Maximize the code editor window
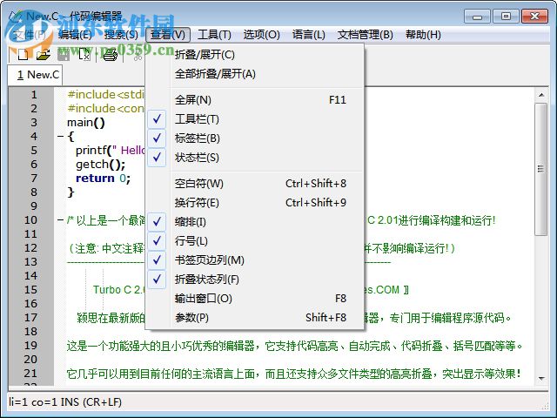 click(506, 17)
